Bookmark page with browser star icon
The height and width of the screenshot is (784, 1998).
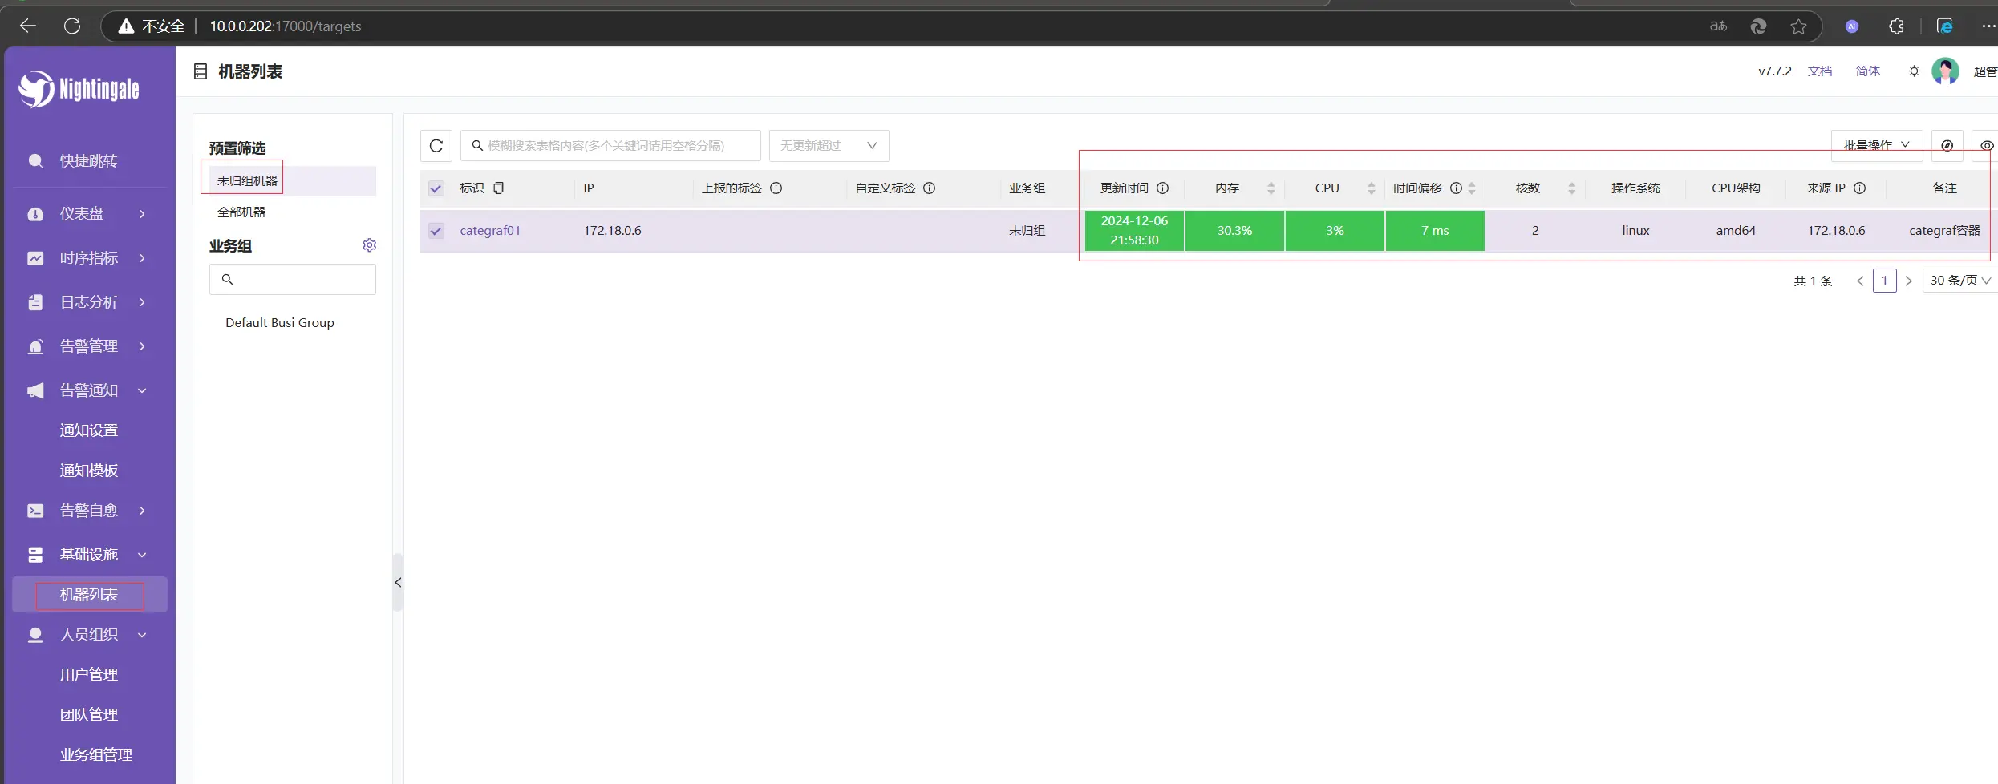(1798, 26)
